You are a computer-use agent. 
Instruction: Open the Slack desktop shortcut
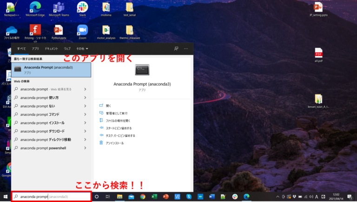[x=82, y=9]
